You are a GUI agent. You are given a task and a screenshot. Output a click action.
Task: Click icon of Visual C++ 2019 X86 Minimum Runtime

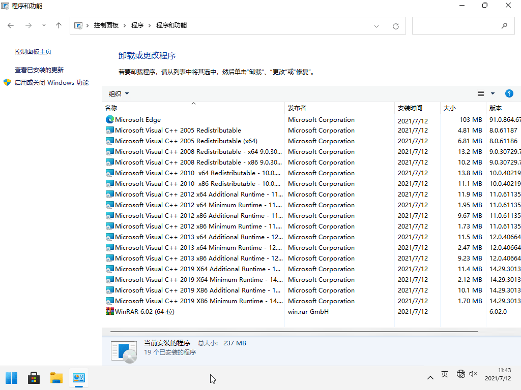(x=110, y=301)
